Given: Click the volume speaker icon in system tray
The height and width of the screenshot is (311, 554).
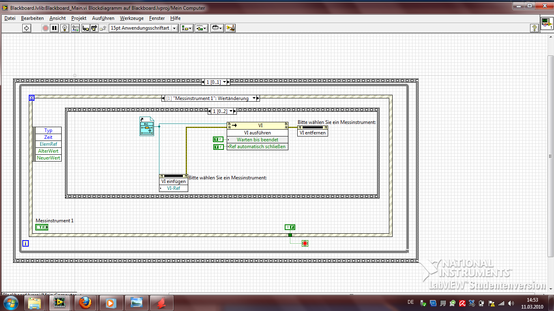Looking at the screenshot, I should click(x=511, y=303).
